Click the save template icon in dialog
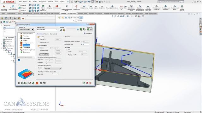The width and height of the screenshot is (202, 113). point(61,30)
